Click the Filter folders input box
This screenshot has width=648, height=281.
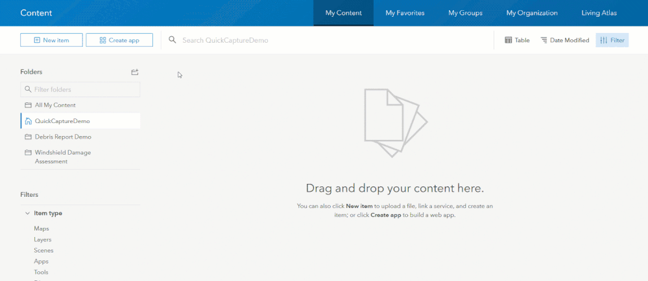coord(80,89)
